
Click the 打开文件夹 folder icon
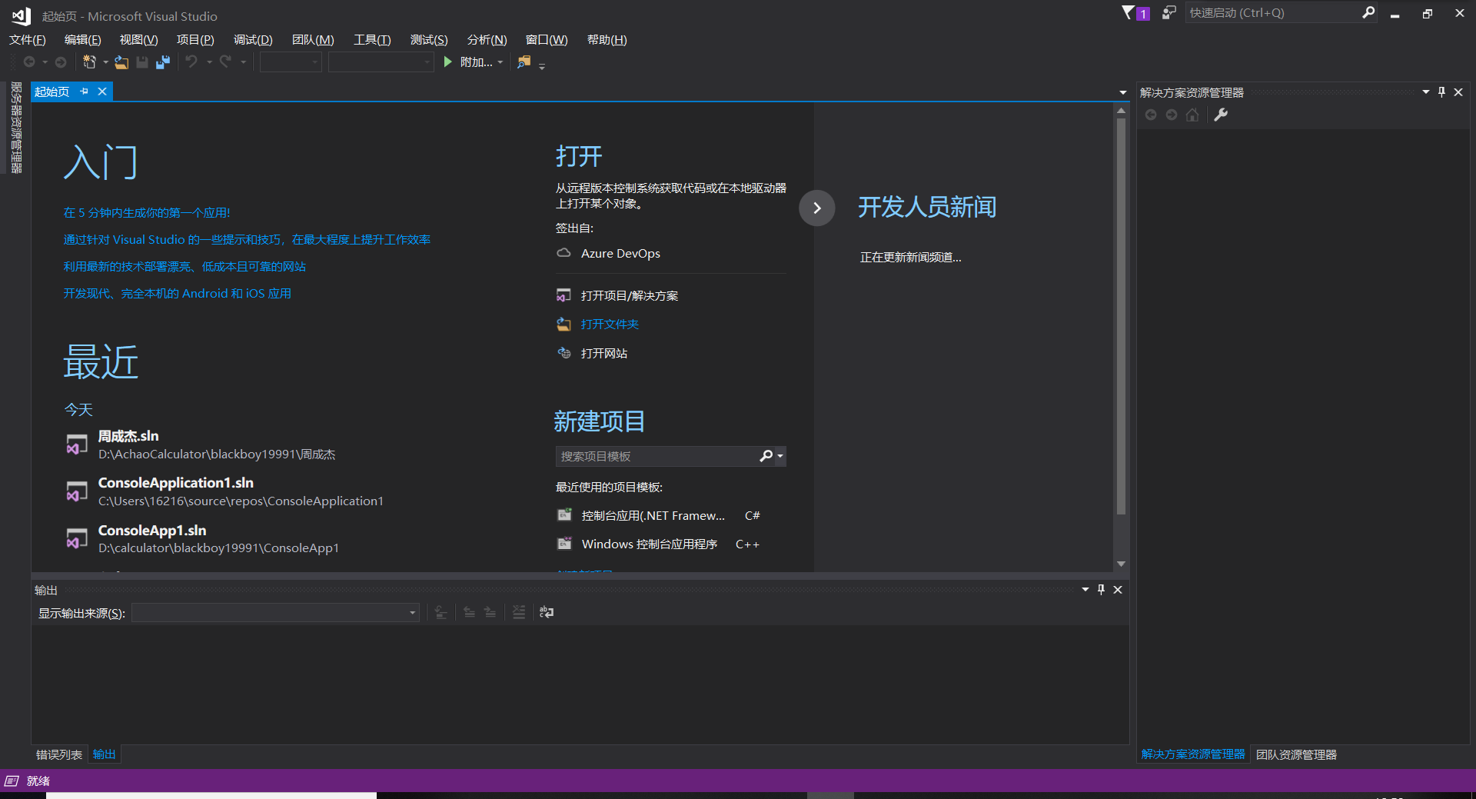563,324
